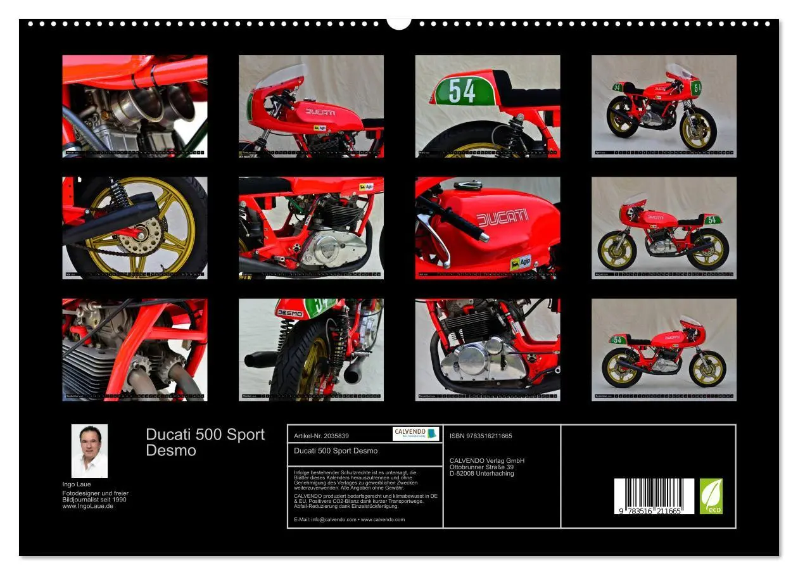Open the carburetor intake trumpets close-up photo

tap(135, 106)
